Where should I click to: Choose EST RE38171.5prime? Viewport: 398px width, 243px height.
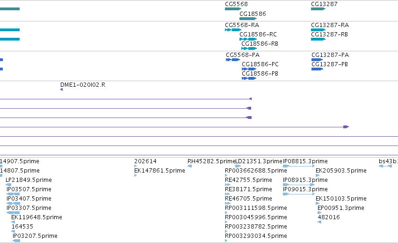click(x=248, y=189)
